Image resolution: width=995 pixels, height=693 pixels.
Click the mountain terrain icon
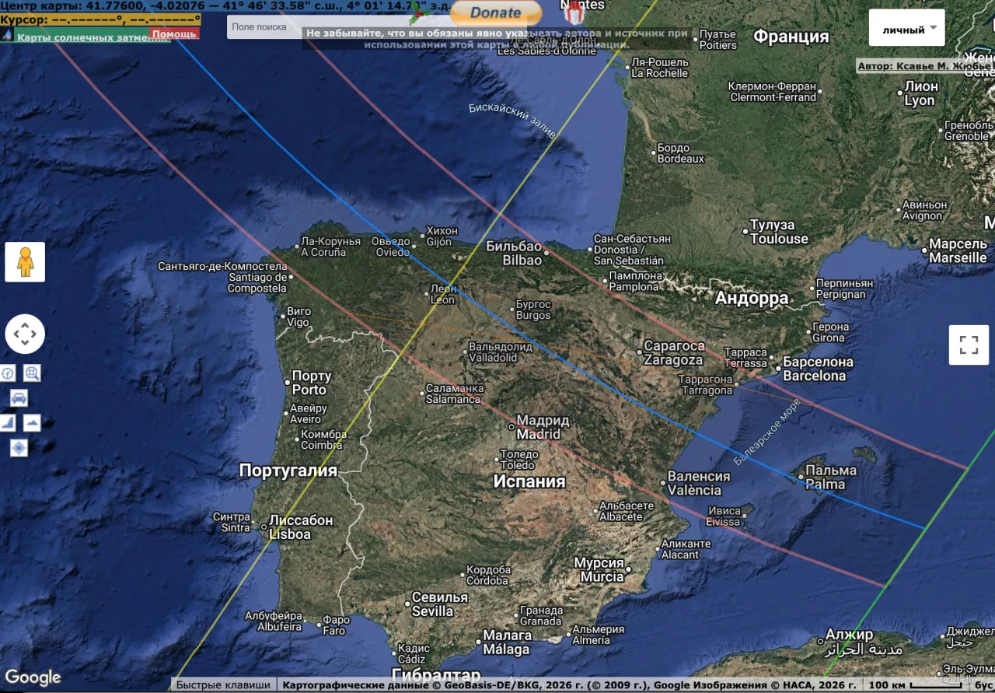(32, 422)
